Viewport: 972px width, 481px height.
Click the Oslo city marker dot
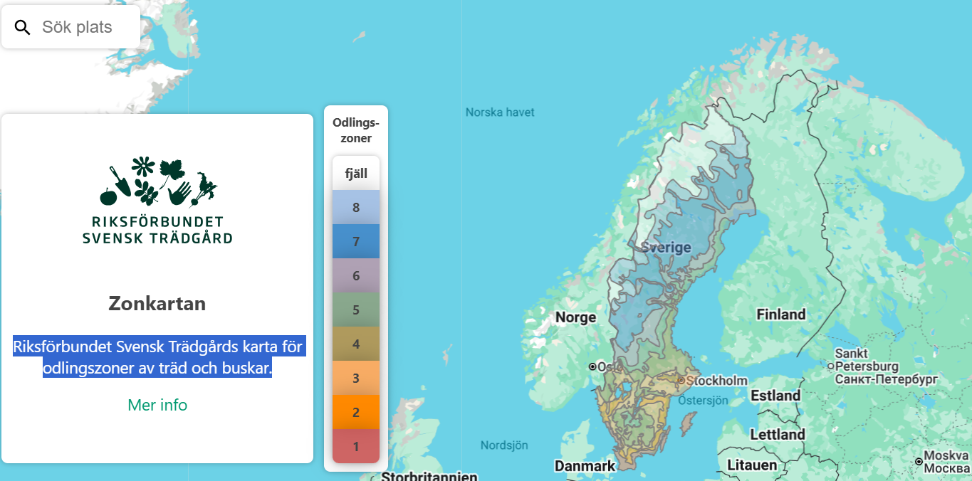coord(592,366)
